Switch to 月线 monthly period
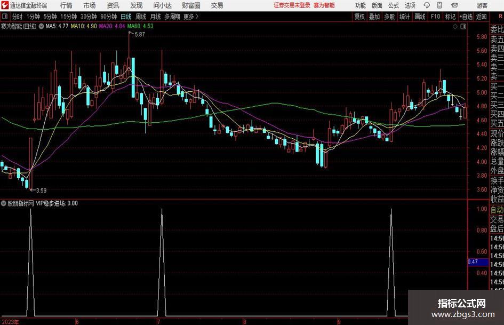Viewport: 504px width, 325px height. [x=155, y=17]
